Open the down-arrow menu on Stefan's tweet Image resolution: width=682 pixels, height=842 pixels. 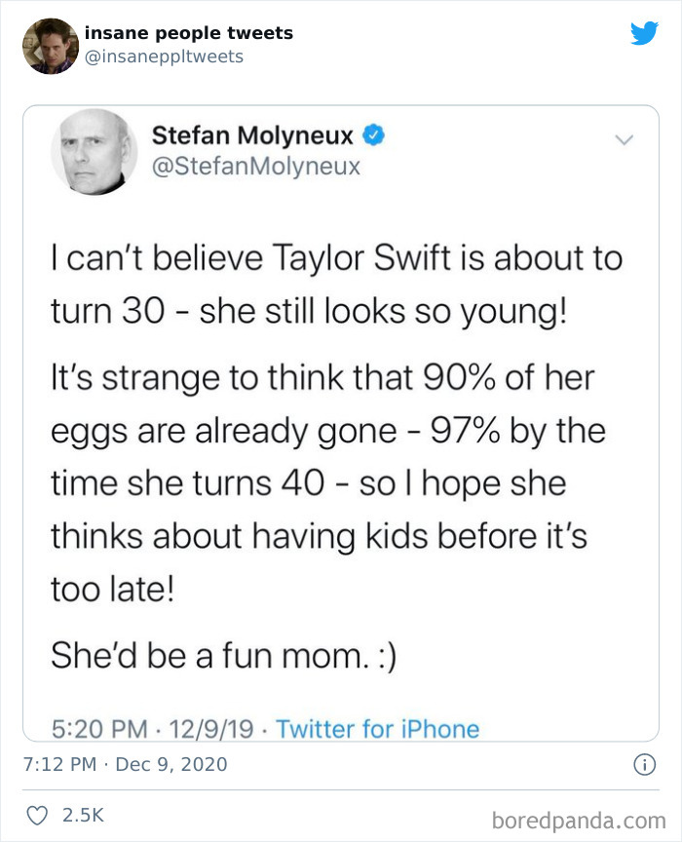click(626, 137)
